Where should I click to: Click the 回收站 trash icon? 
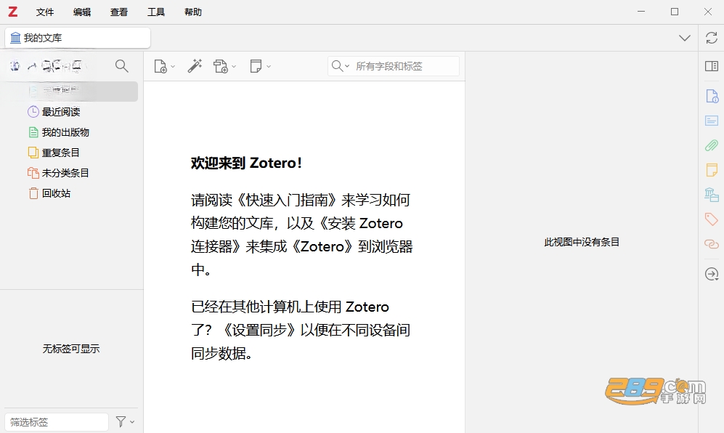pyautogui.click(x=33, y=193)
